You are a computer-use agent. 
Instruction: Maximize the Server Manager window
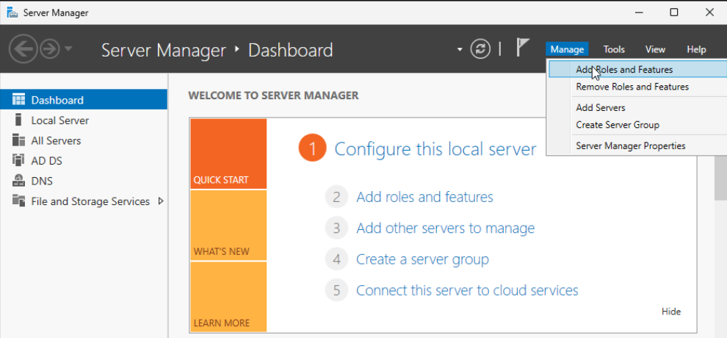[674, 12]
